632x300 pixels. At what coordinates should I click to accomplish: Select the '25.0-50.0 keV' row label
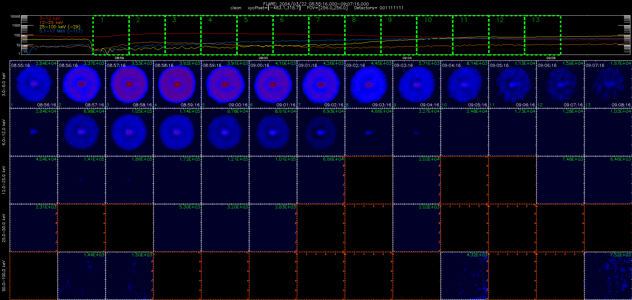pyautogui.click(x=4, y=228)
